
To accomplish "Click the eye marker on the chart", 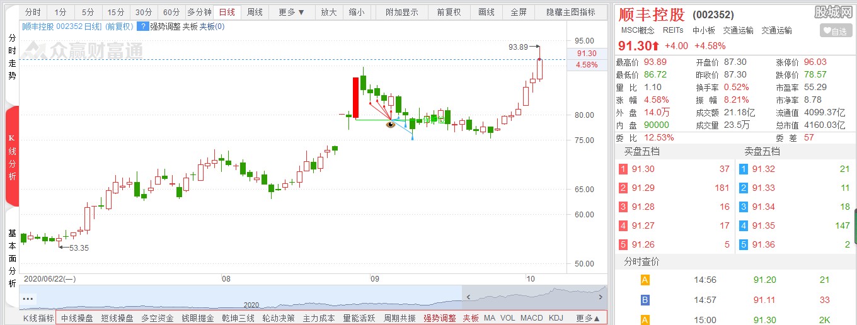I will [x=391, y=124].
